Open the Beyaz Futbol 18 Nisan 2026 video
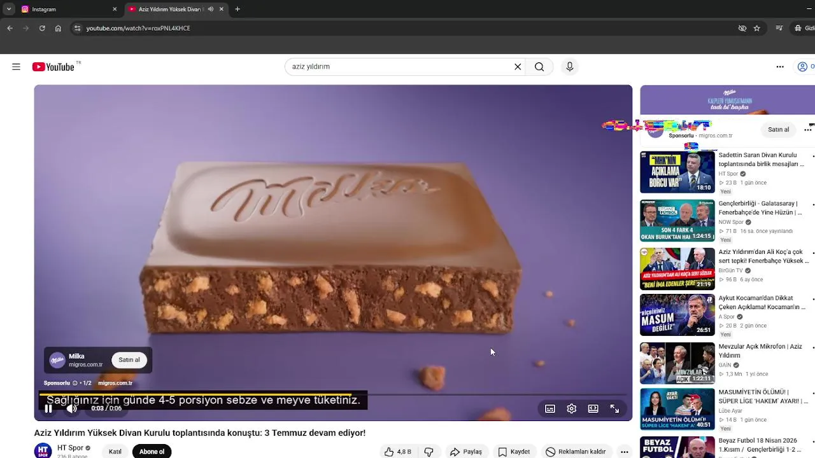Image resolution: width=815 pixels, height=458 pixels. click(x=761, y=445)
